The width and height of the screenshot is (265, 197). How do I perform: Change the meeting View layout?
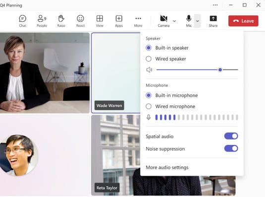[100, 21]
